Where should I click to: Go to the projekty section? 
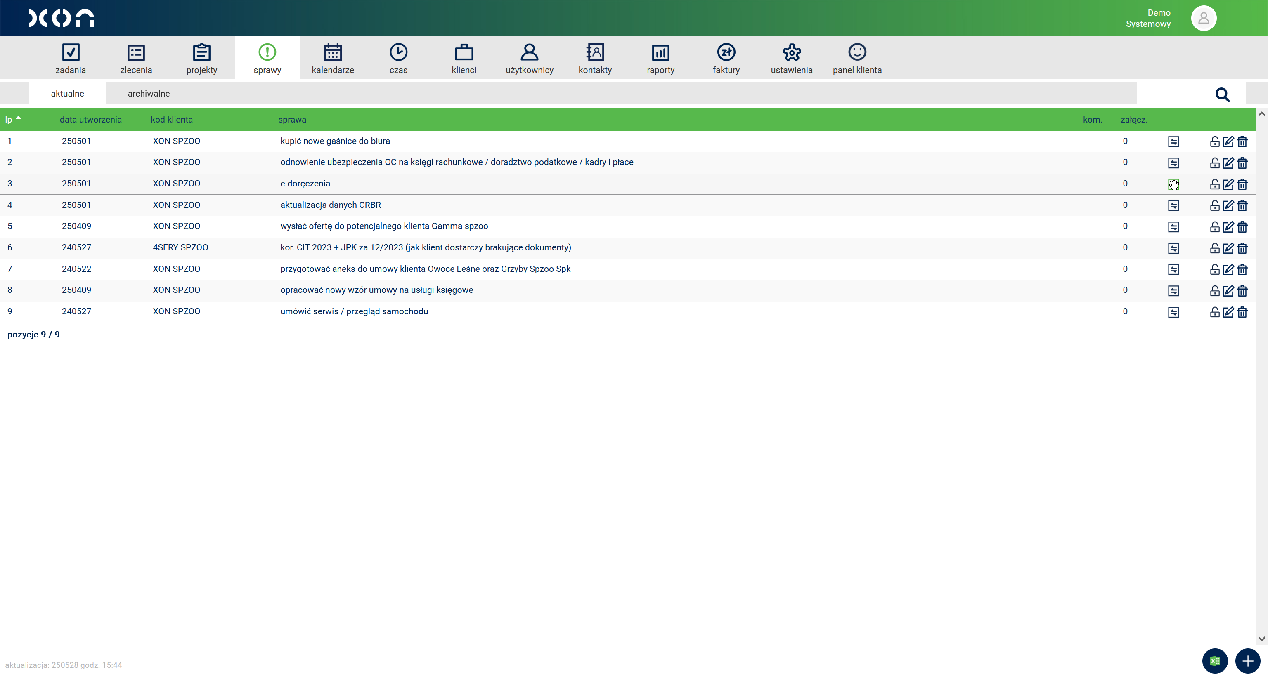(202, 58)
